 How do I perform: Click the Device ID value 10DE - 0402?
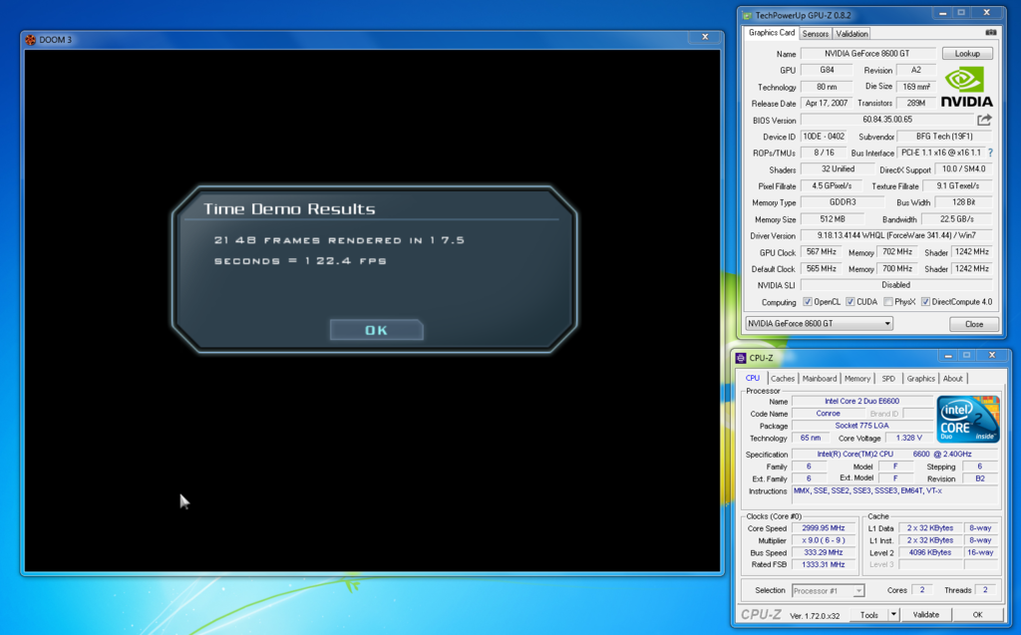tap(824, 137)
